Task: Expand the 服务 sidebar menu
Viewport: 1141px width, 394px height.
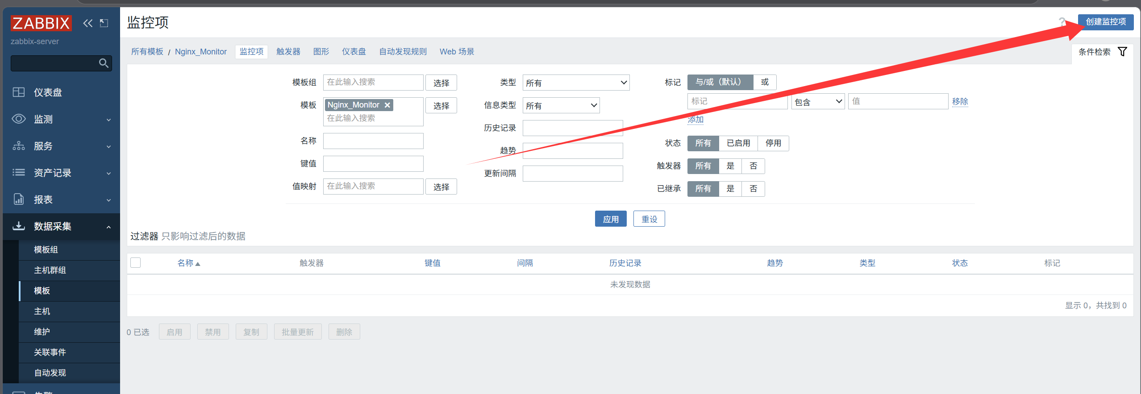Action: point(61,146)
